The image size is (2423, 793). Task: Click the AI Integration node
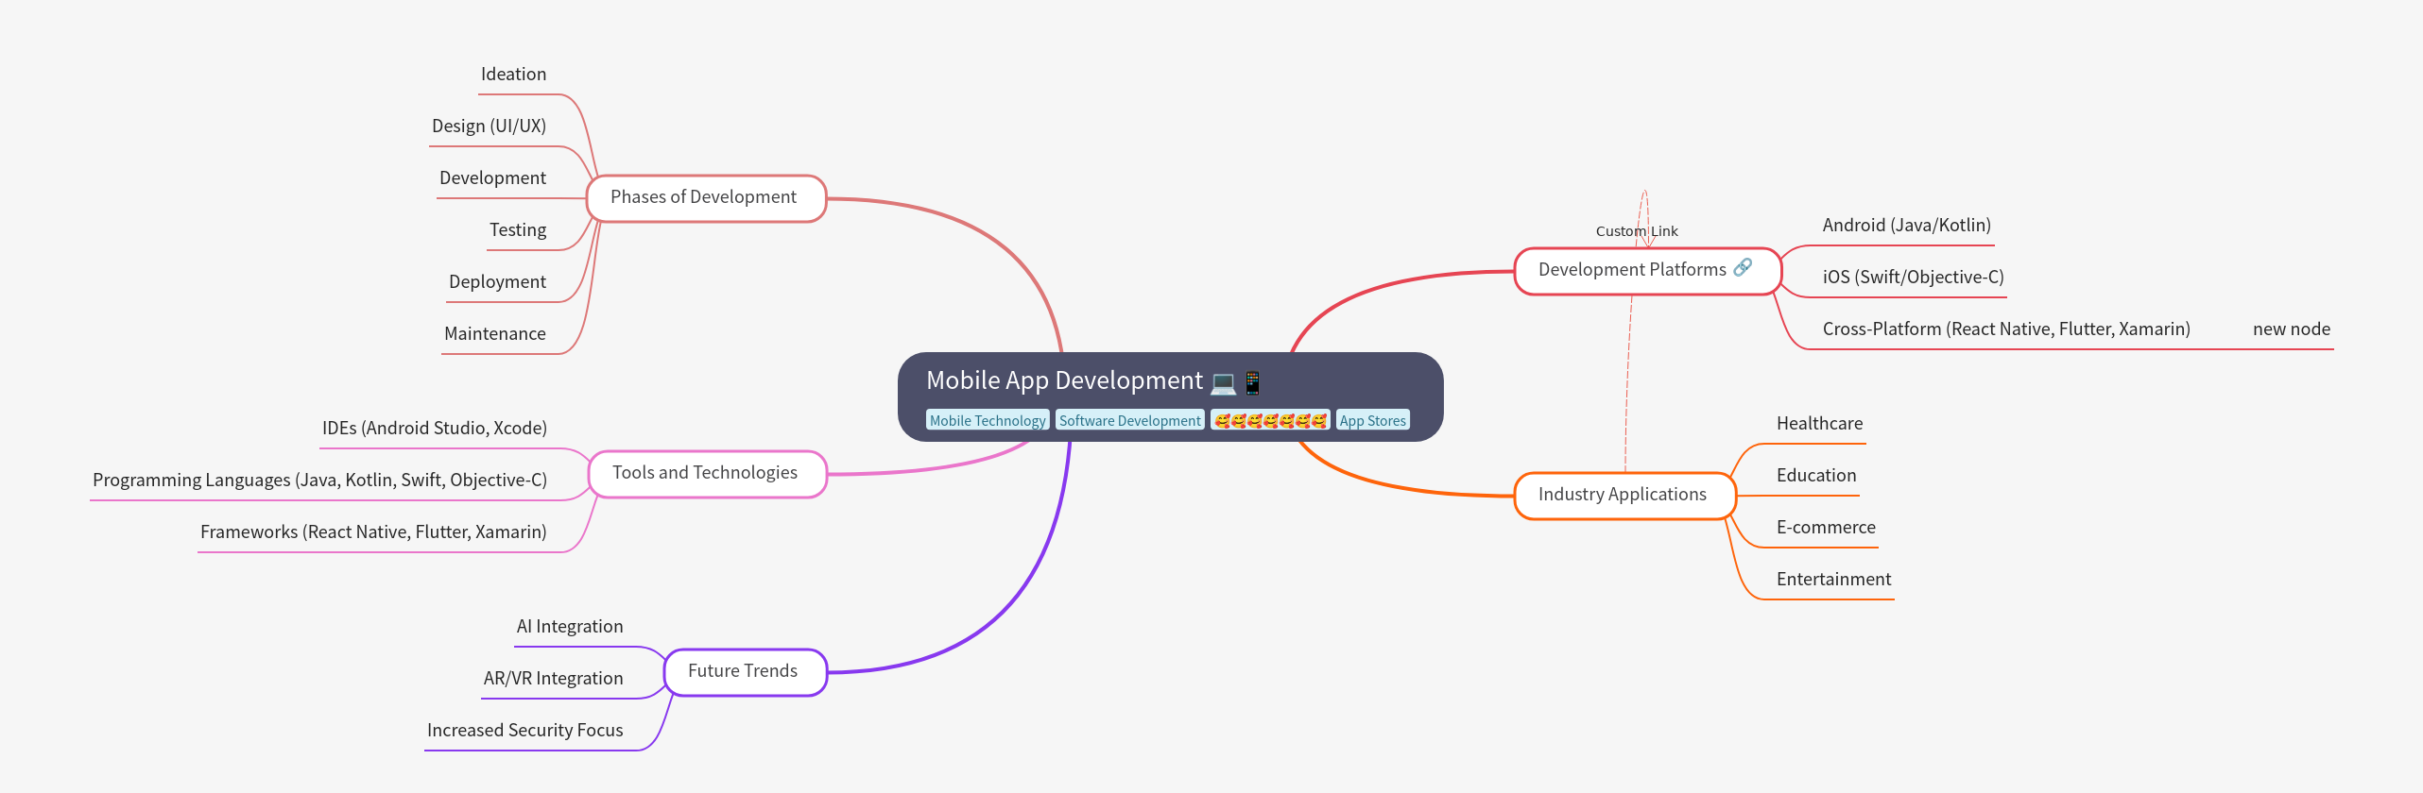(x=569, y=627)
